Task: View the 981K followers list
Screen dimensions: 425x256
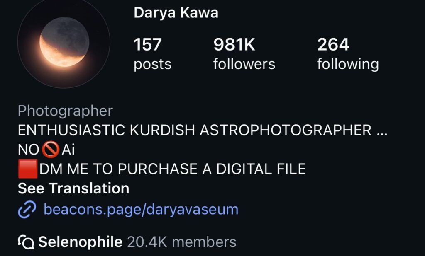Action: click(244, 54)
